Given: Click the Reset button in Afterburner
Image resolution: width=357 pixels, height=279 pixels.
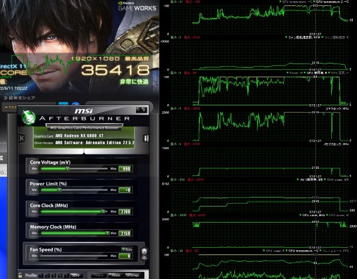Looking at the screenshot, I should [x=116, y=275].
